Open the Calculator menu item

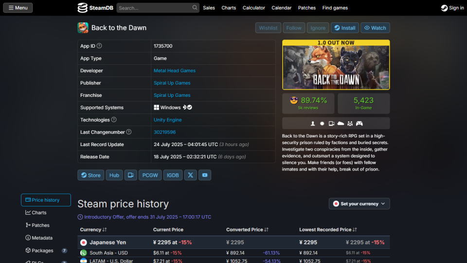(254, 8)
